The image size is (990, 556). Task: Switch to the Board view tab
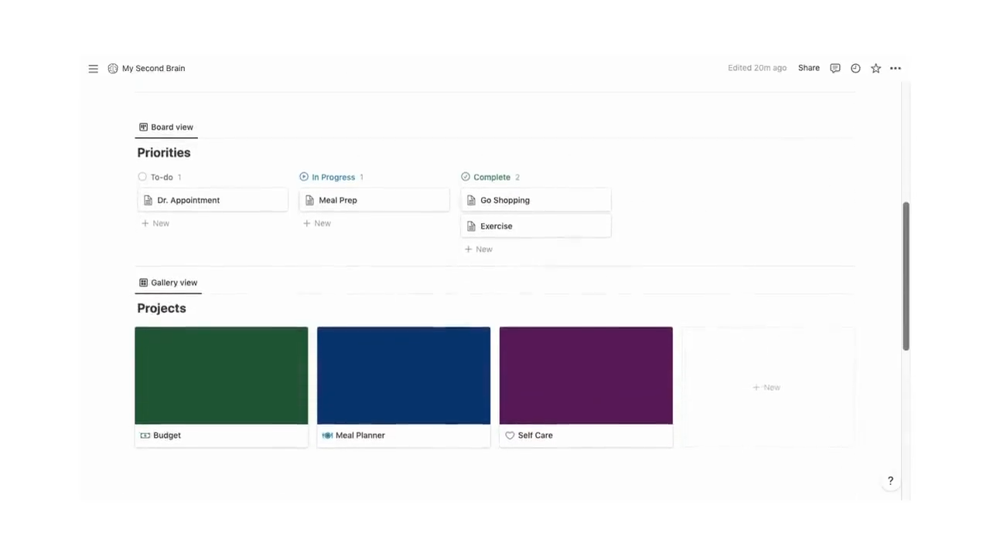pyautogui.click(x=166, y=127)
